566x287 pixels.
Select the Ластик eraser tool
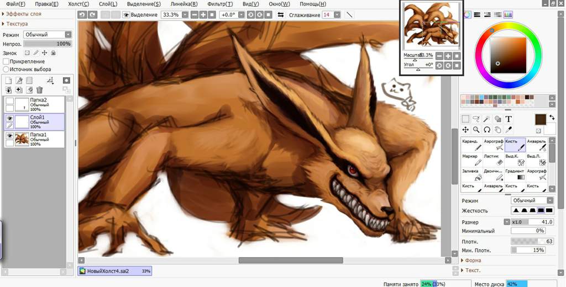tap(494, 160)
